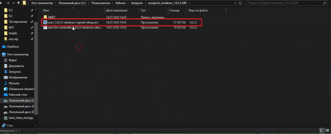Open the 'Документы' folder icon
This screenshot has height=134, width=331.
click(6, 66)
